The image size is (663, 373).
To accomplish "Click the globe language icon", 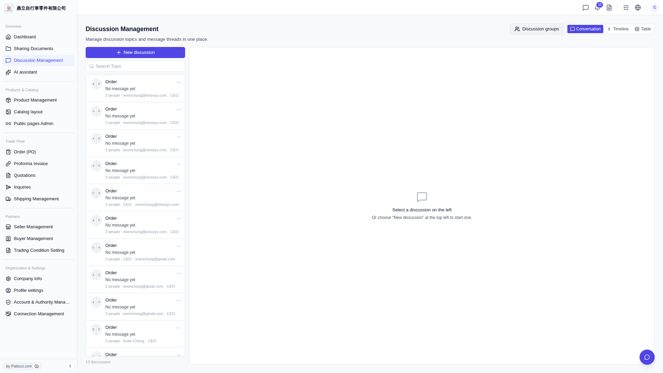I will coord(638,8).
